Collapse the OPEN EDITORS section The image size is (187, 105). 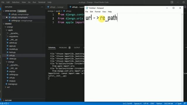coord(4,11)
